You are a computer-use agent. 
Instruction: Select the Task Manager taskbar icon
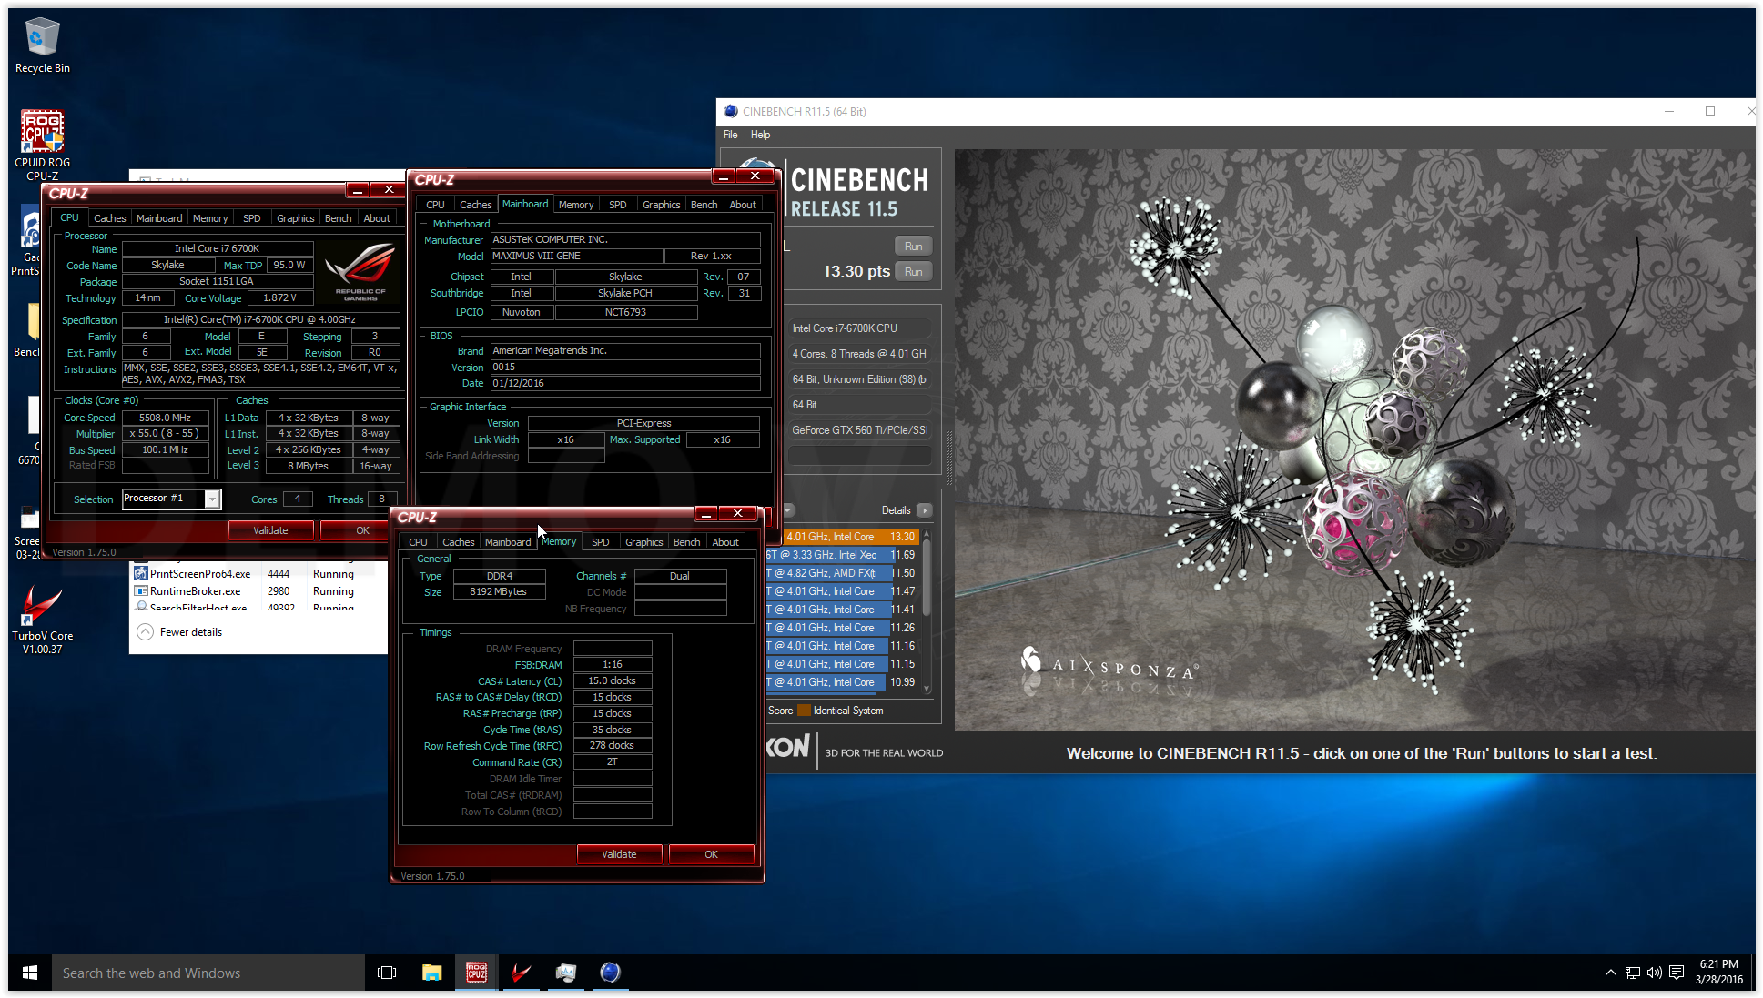point(565,973)
